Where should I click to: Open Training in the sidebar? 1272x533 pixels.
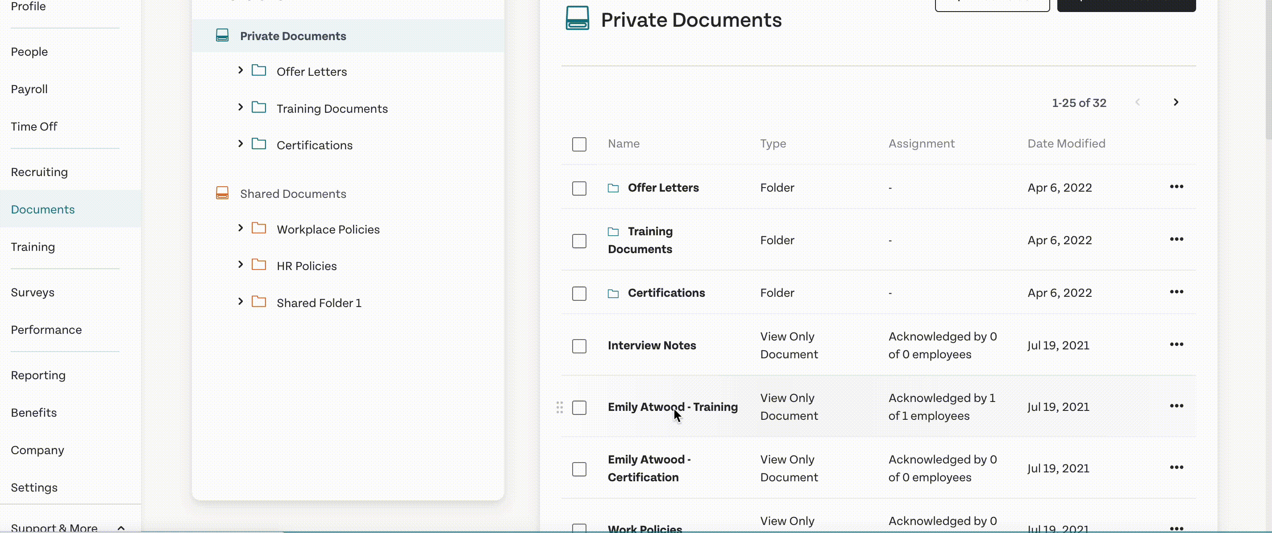(33, 247)
